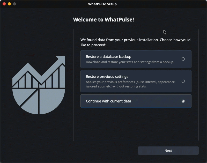Click the "Continue with current data" option card
Screen dimensions: 207x163
click(129, 101)
